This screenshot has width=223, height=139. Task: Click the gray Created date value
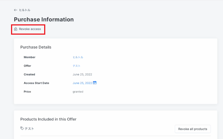pyautogui.click(x=82, y=74)
